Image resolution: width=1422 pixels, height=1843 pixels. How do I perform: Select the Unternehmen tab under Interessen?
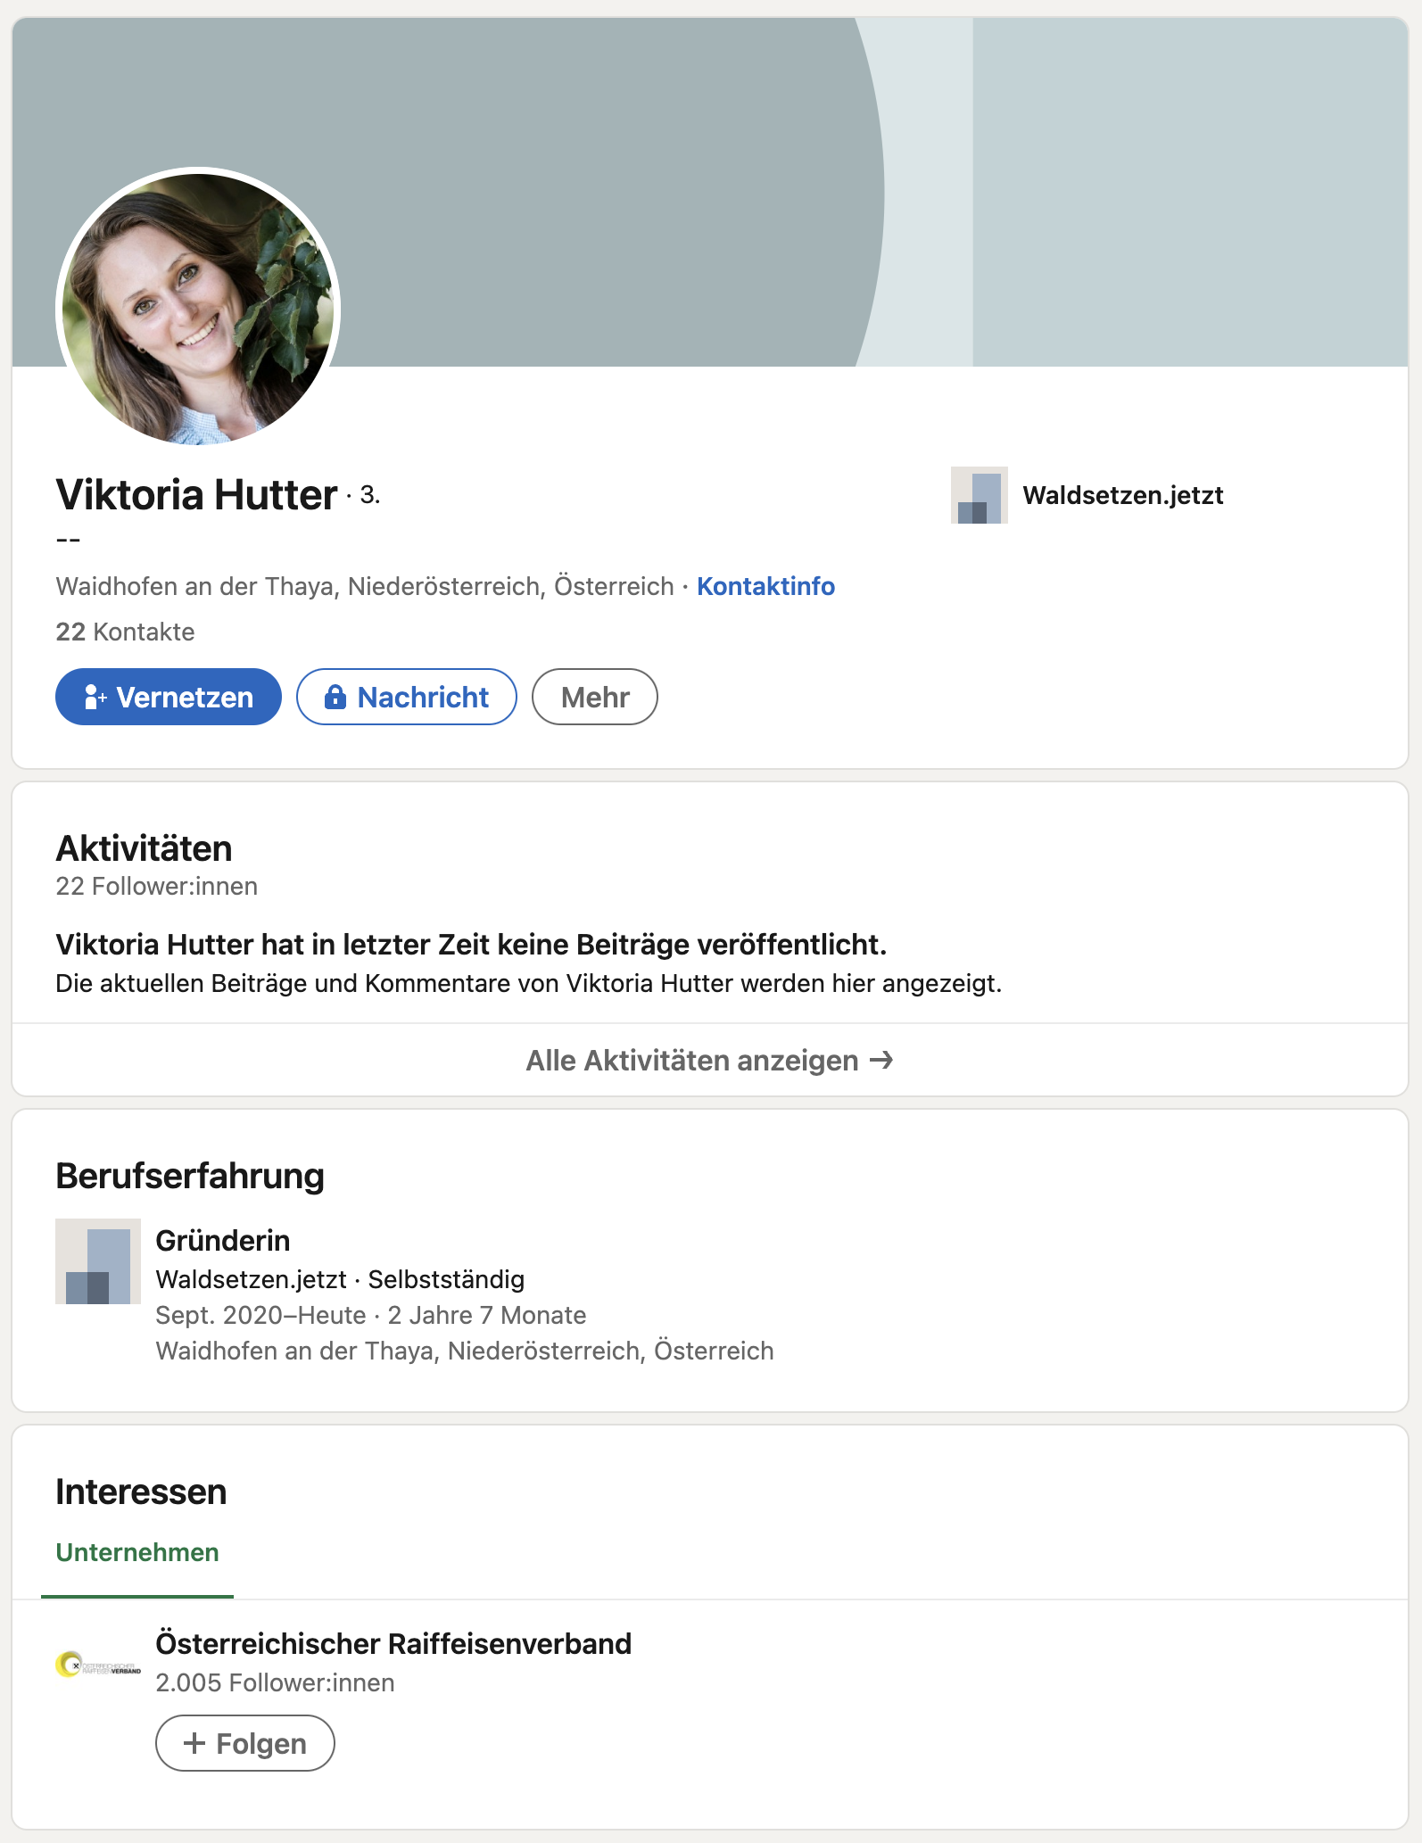point(137,1553)
